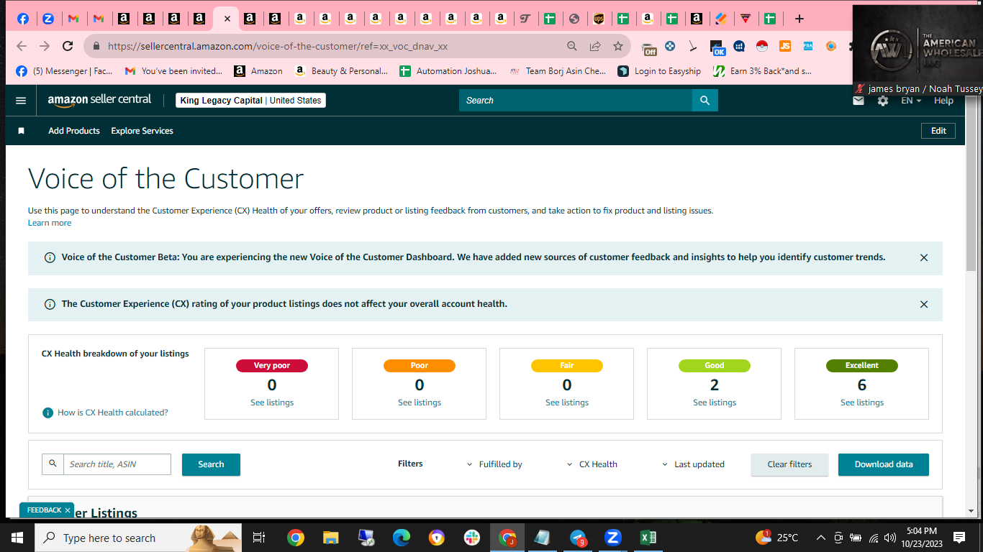Open the Settings gear in Seller Central
Screen dimensions: 983x552
pyautogui.click(x=883, y=101)
